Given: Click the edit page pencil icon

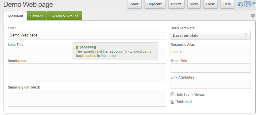Looking at the screenshot, I should 247,4.
